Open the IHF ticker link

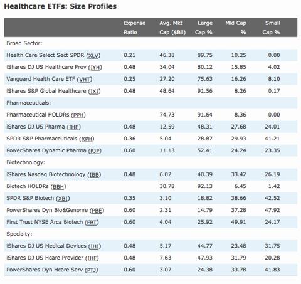click(92, 258)
